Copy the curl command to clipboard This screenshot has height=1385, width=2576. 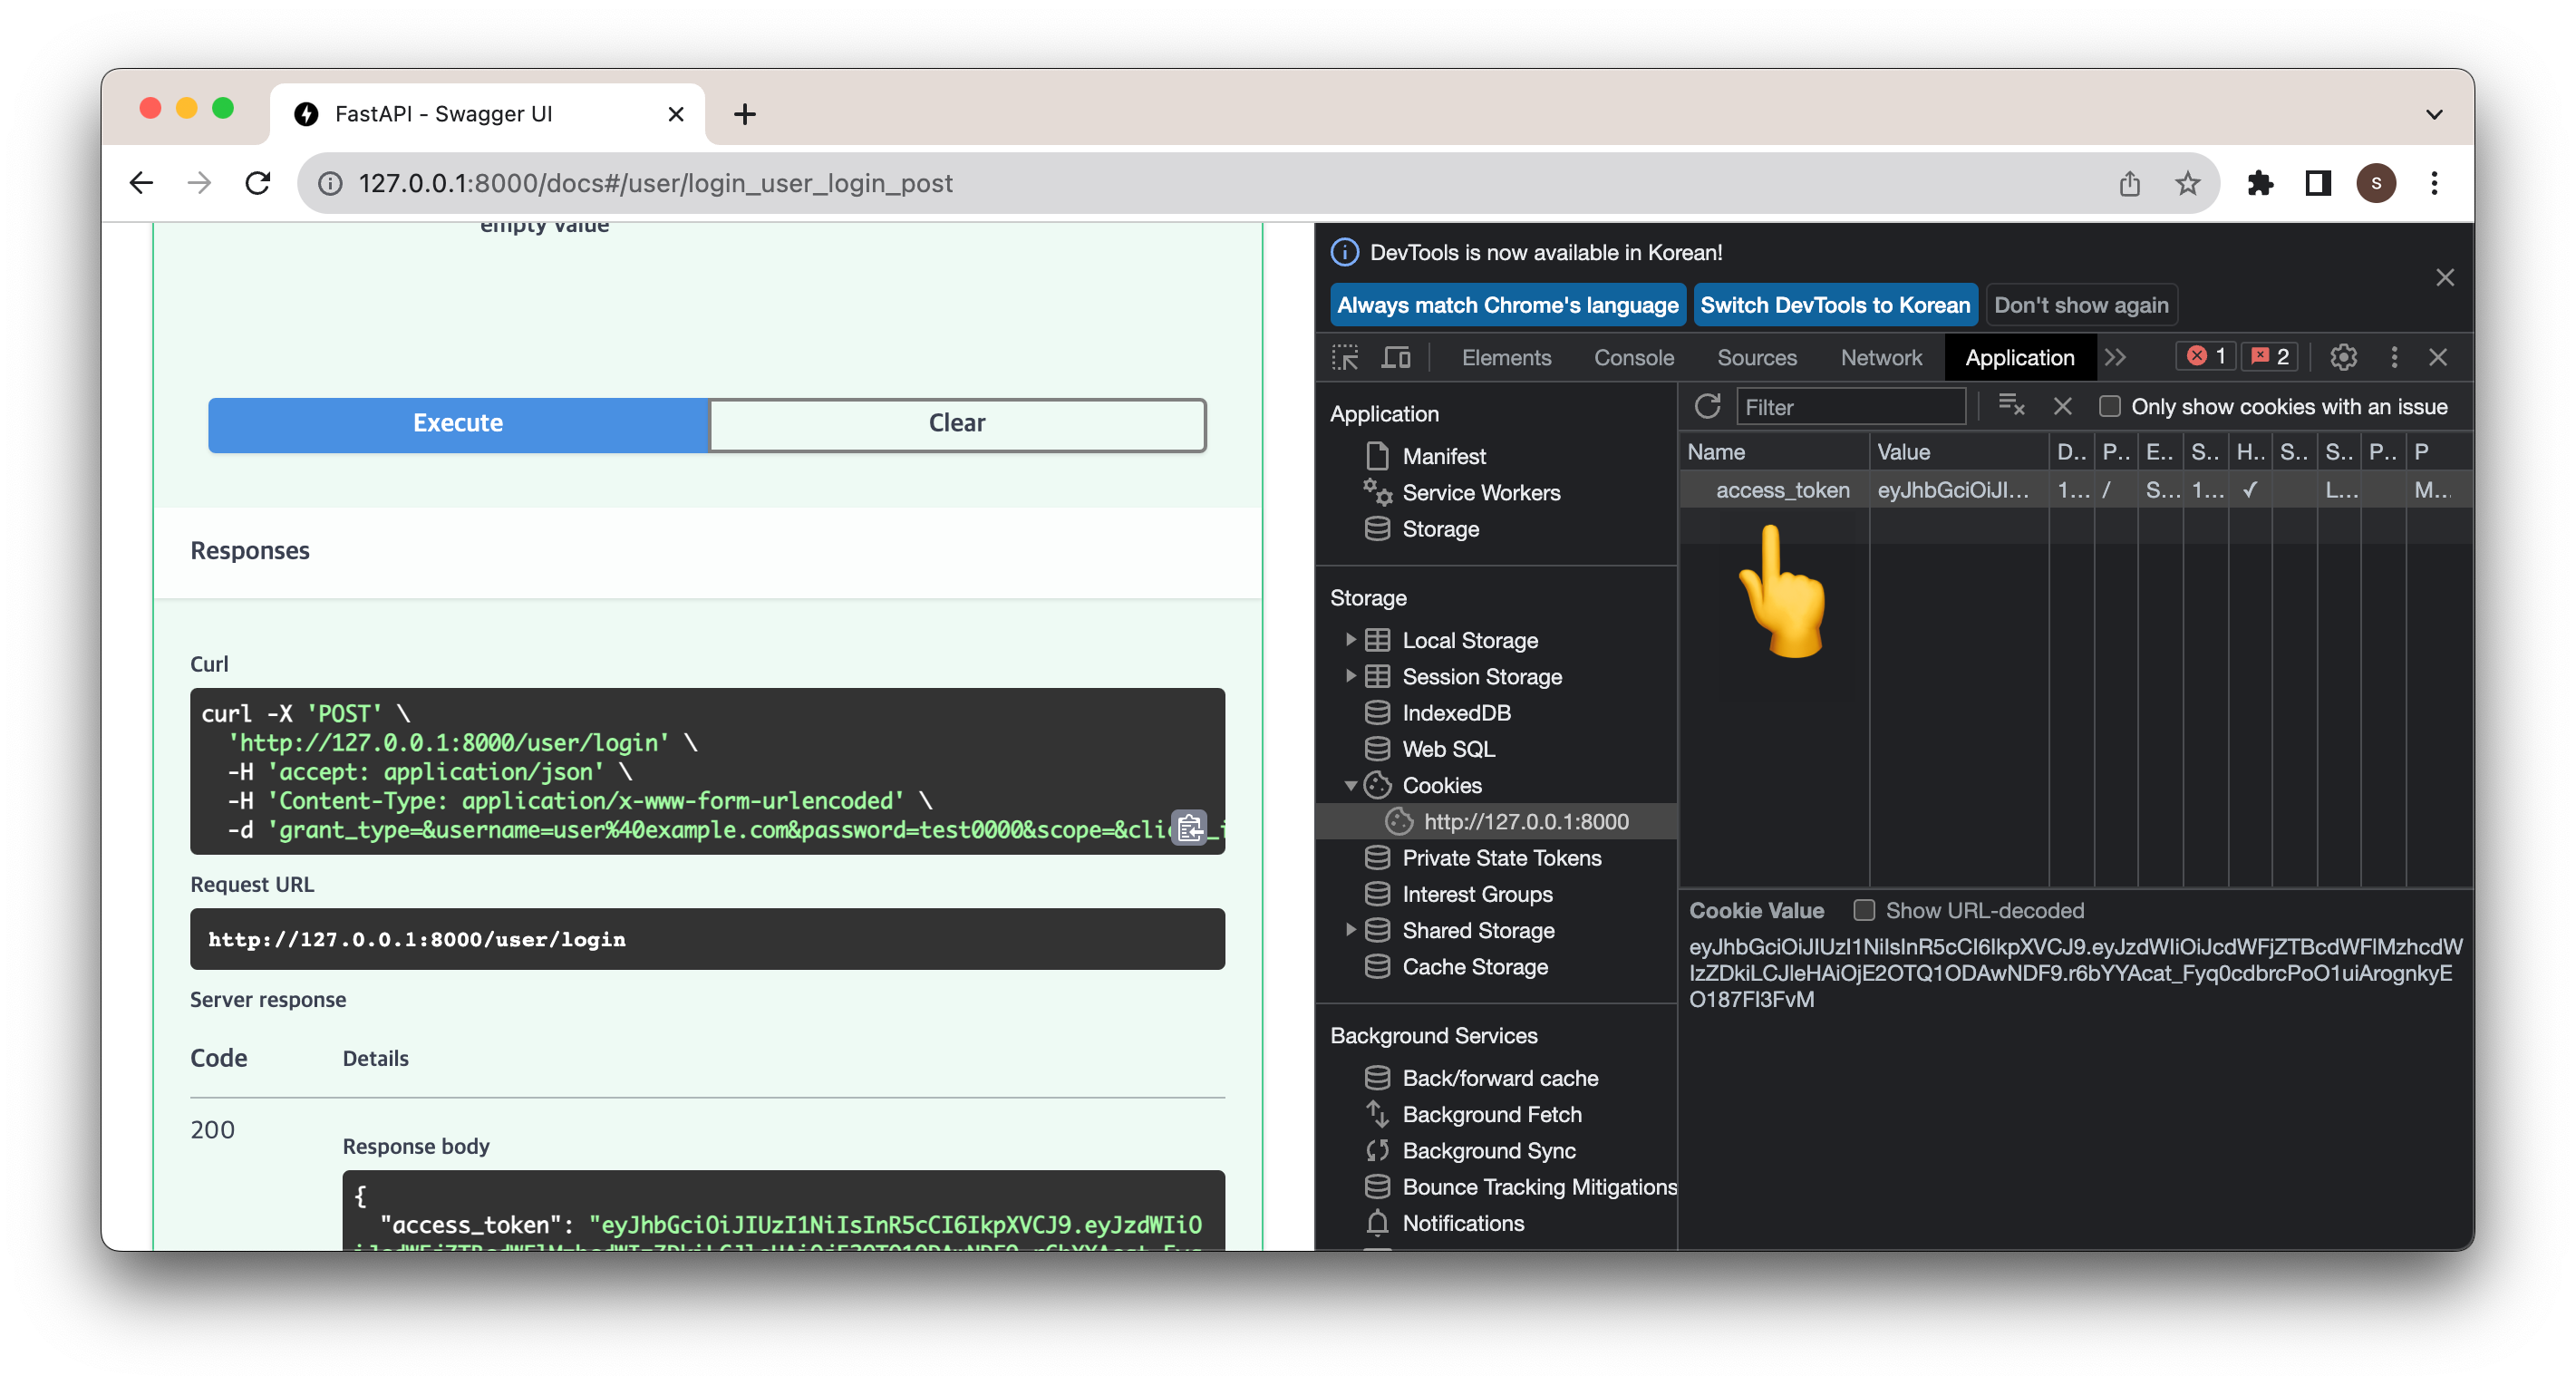pyautogui.click(x=1189, y=828)
